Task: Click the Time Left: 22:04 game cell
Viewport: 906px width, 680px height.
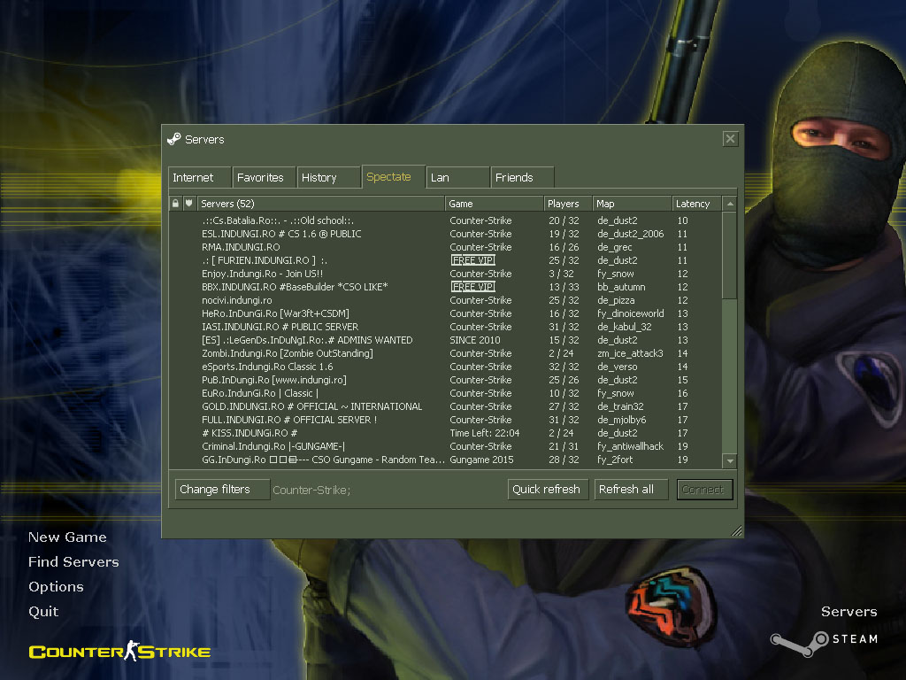Action: point(485,433)
